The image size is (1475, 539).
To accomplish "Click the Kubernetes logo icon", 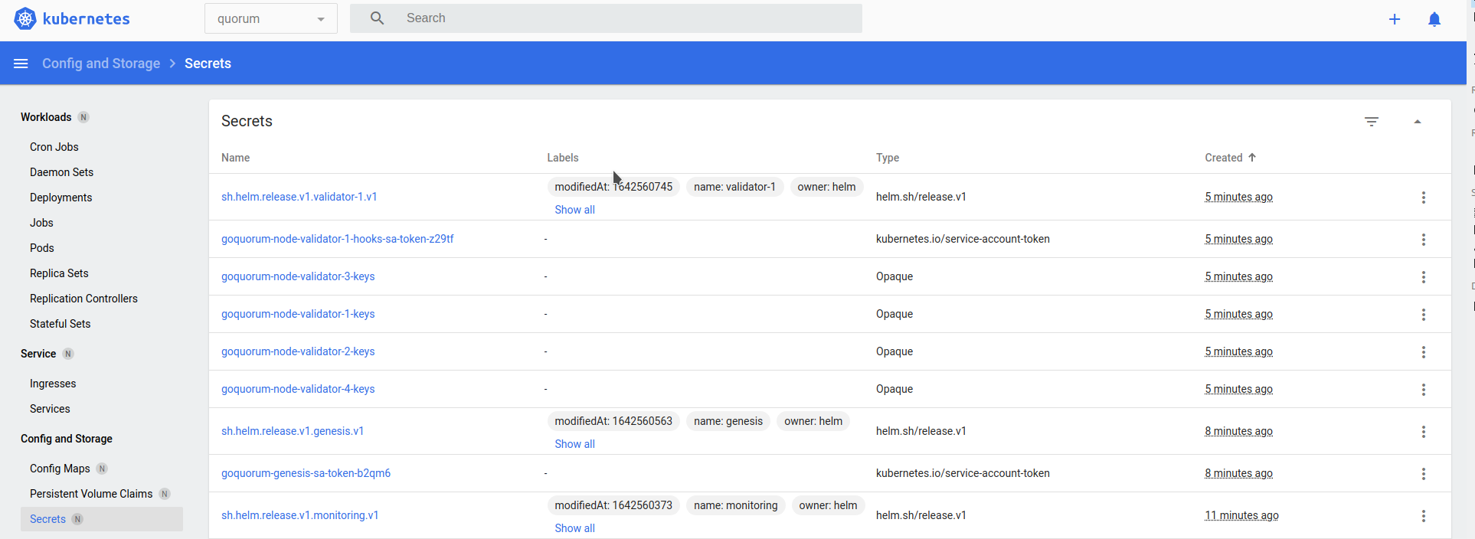I will coord(25,18).
